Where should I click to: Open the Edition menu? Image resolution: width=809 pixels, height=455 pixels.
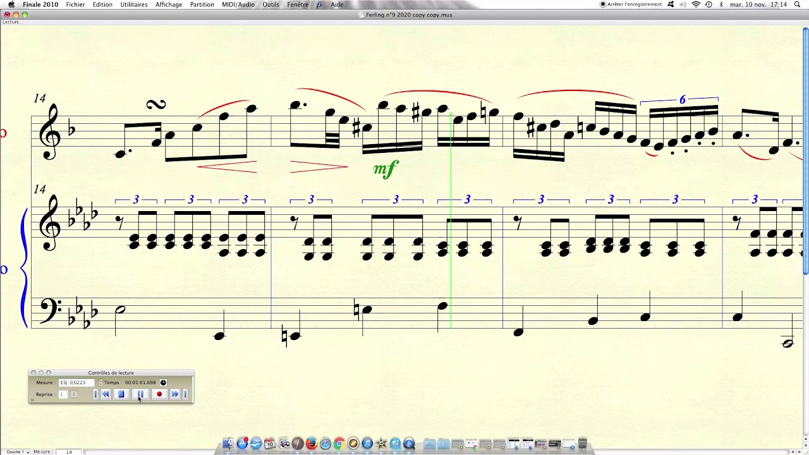pyautogui.click(x=102, y=4)
